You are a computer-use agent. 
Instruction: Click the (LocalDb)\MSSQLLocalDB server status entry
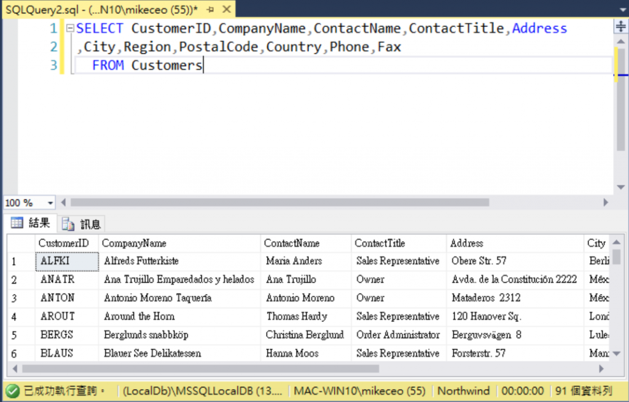coord(203,391)
